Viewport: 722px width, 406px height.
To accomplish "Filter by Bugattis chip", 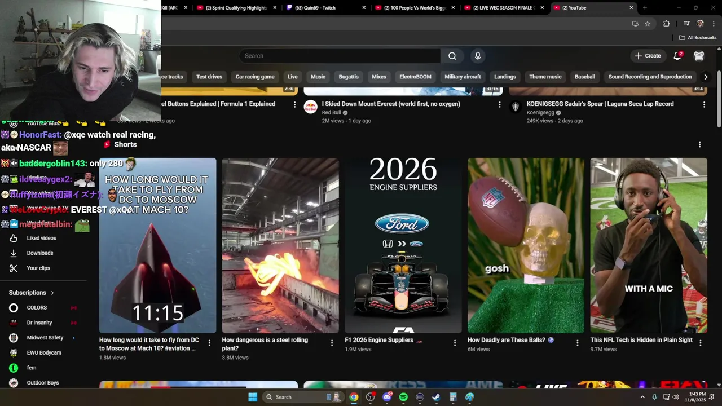I will point(349,77).
